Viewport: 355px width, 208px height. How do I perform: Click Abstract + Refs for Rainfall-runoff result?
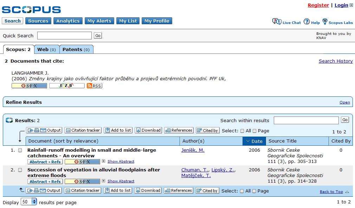pos(45,162)
